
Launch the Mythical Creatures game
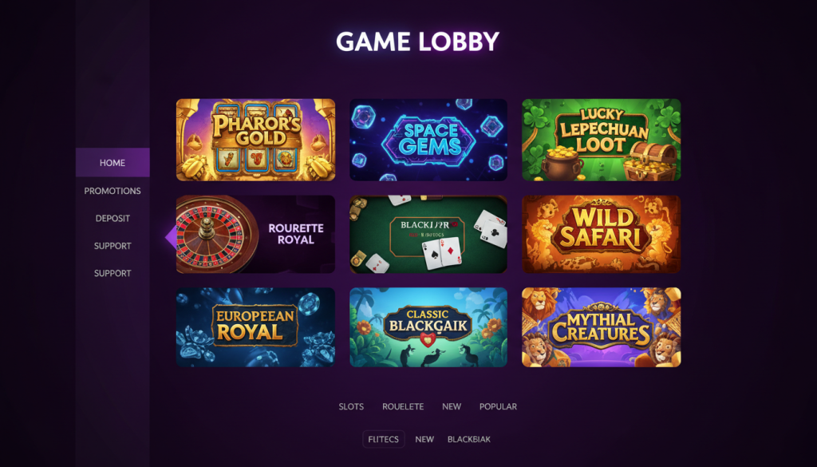point(602,327)
